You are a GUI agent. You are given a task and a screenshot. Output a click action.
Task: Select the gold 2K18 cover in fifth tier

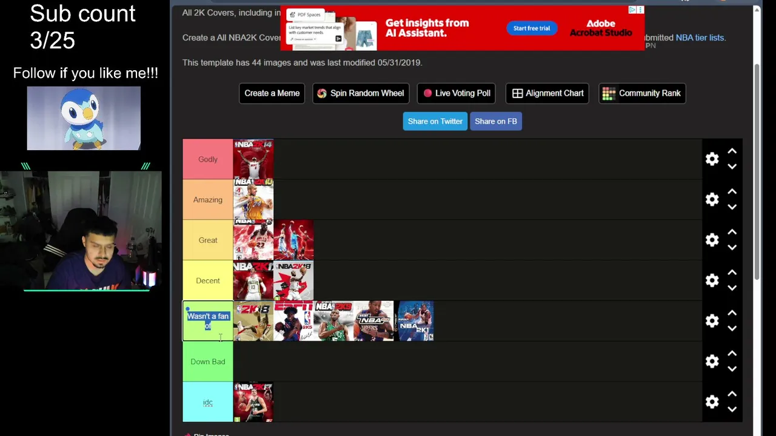(253, 321)
